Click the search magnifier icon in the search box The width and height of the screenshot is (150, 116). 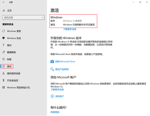click(x=42, y=17)
